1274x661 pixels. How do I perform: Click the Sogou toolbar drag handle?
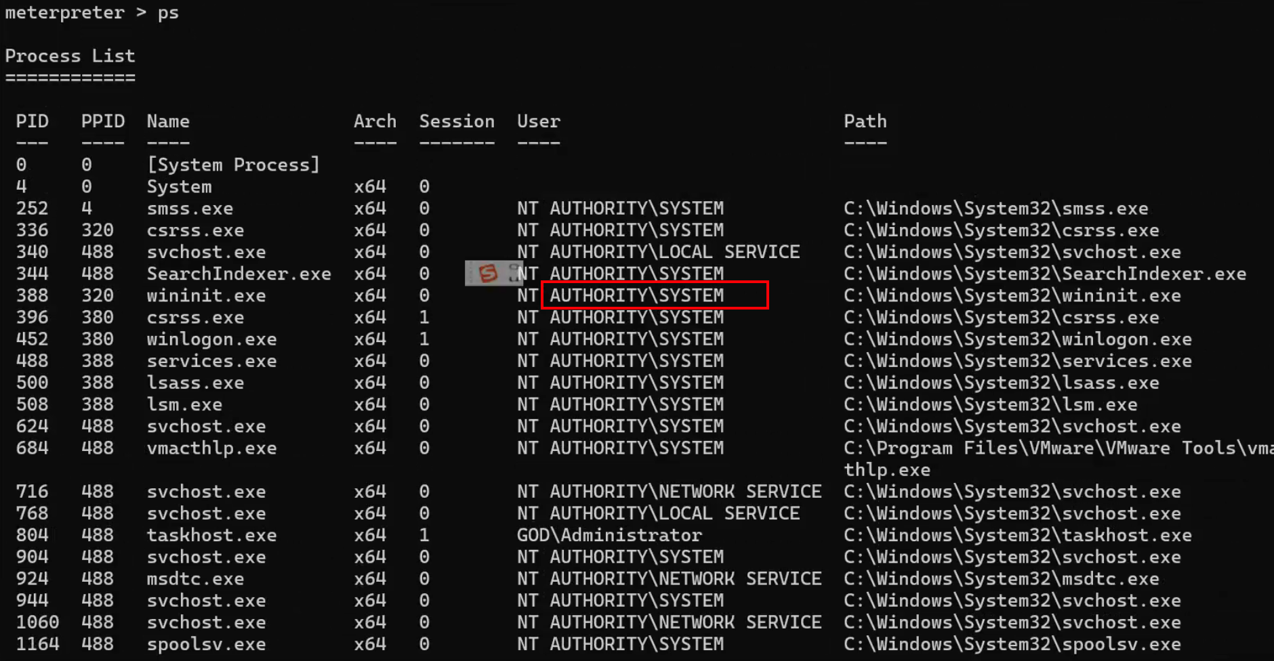click(x=470, y=273)
